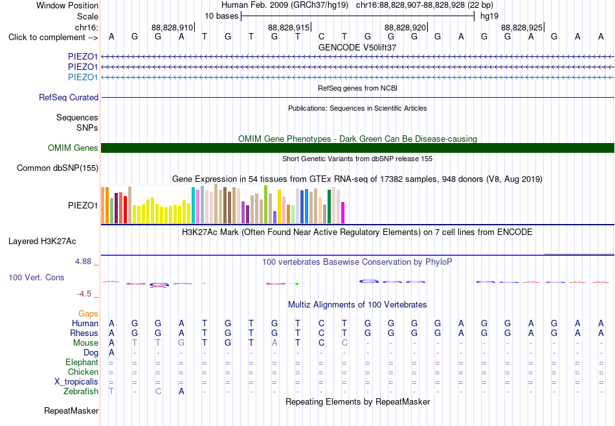Image resolution: width=615 pixels, height=426 pixels.
Task: Click the GENCODE V50lift37 track title
Action: (x=357, y=47)
